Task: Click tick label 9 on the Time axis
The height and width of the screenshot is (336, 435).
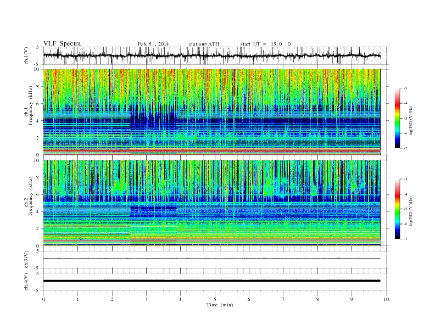Action: tap(352, 299)
